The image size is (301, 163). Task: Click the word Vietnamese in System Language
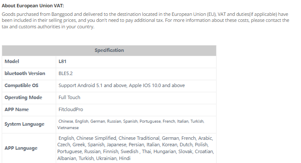pos(68,128)
